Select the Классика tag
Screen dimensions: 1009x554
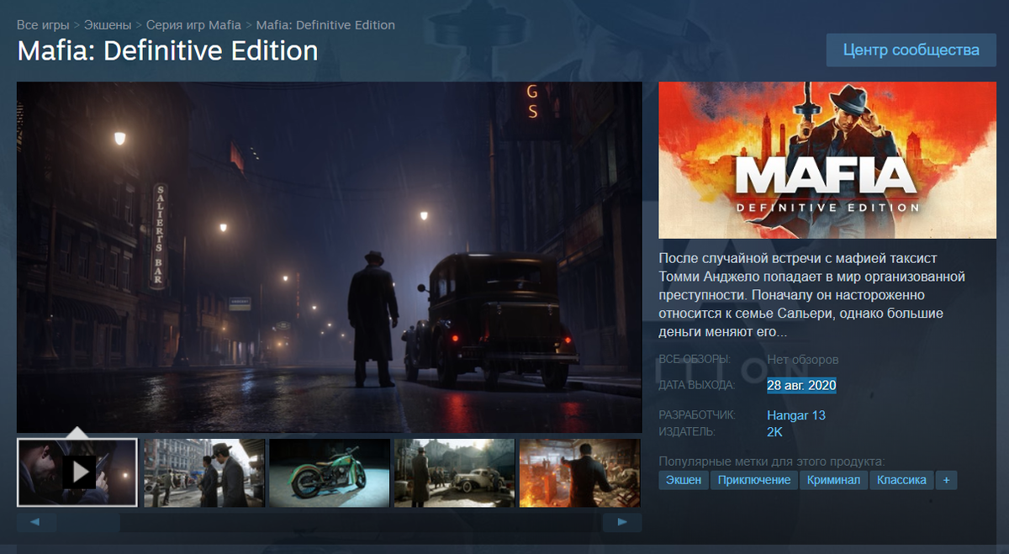tap(901, 480)
